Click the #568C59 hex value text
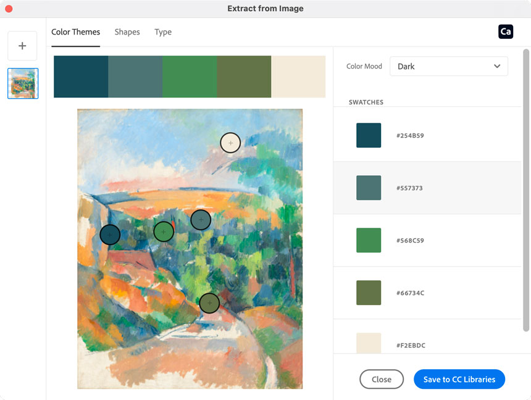Viewport: 531px width, 400px height. tap(410, 241)
